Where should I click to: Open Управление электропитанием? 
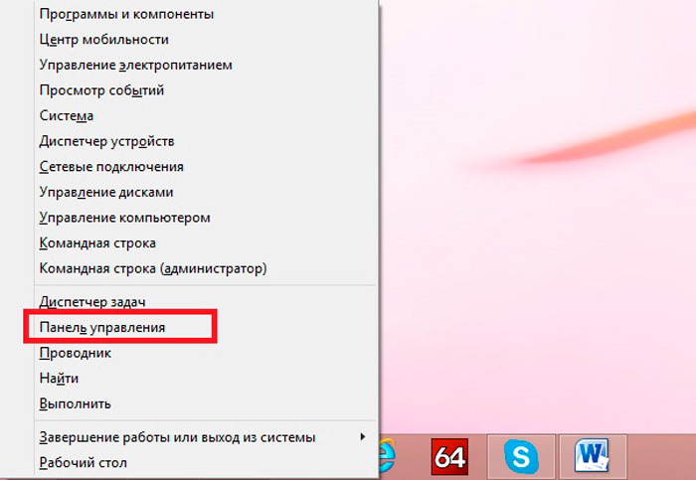point(135,66)
